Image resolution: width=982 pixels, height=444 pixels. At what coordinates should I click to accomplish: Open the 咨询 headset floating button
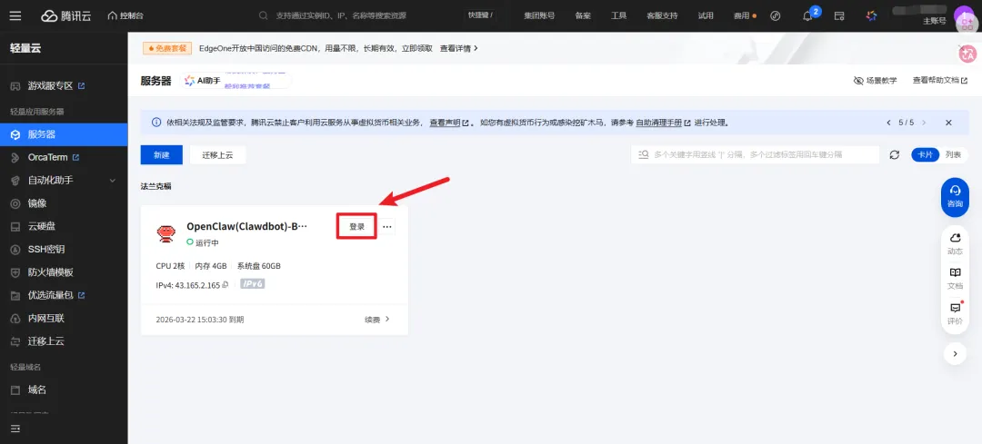[955, 196]
